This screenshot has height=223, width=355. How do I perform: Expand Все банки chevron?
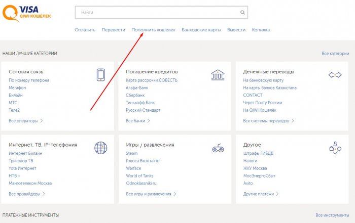149,121
